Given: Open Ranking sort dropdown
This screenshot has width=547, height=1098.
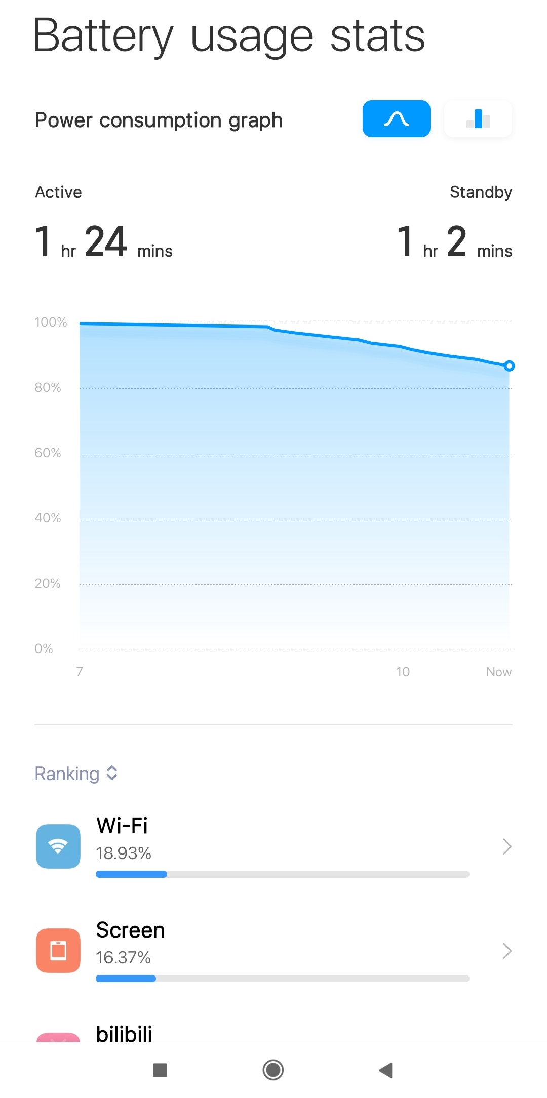Looking at the screenshot, I should point(76,774).
